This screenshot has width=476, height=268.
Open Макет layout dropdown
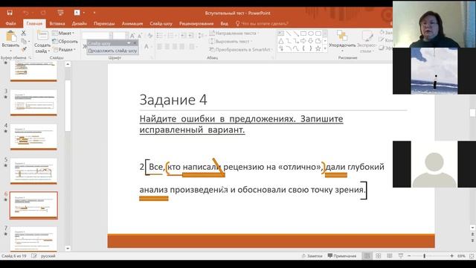[63, 33]
